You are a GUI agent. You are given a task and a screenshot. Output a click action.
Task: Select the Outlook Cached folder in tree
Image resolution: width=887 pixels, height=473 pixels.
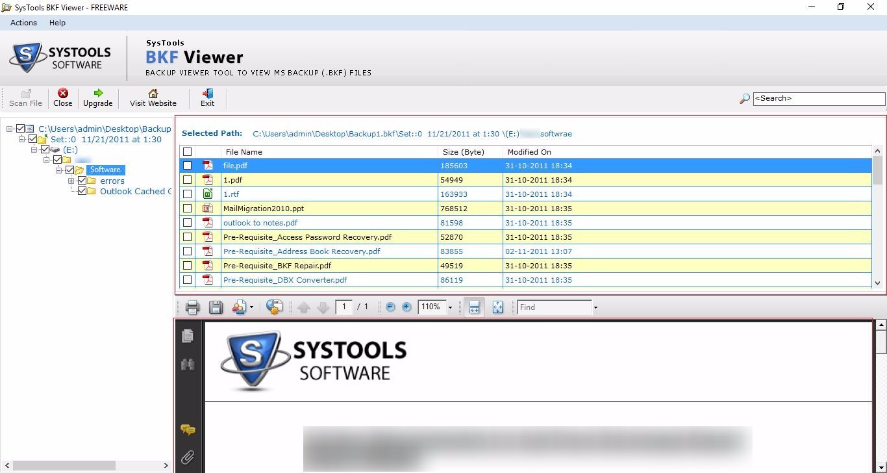[x=136, y=191]
